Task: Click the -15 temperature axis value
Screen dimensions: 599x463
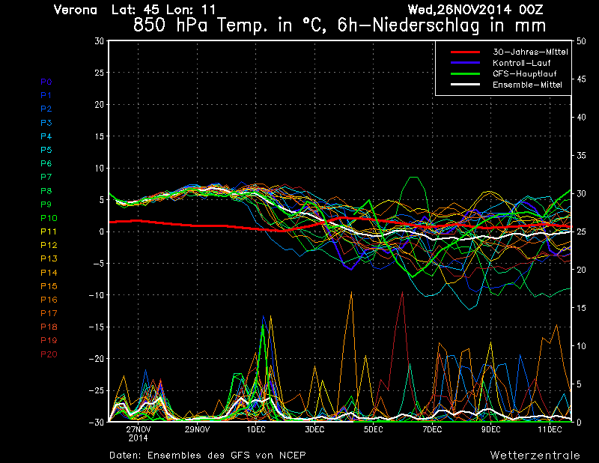Action: click(x=96, y=327)
